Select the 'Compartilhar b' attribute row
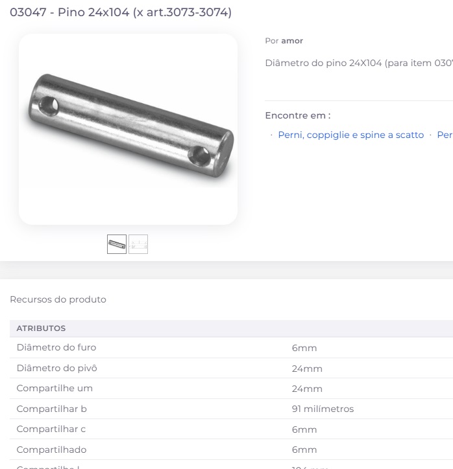 pyautogui.click(x=231, y=409)
